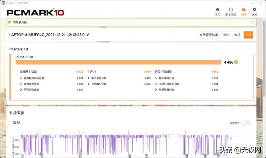Click the 对比 compare button
Screen dimensions: 266x158
226,35
